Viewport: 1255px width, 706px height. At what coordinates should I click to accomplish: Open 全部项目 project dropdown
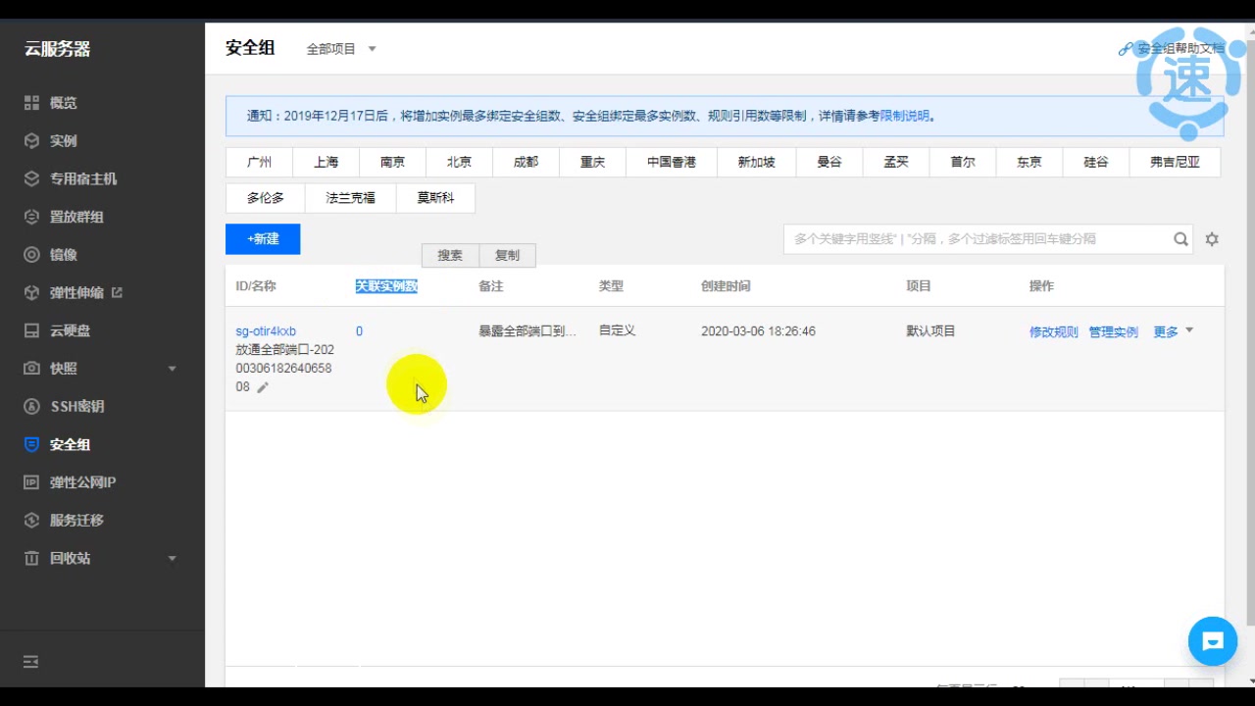click(x=341, y=49)
